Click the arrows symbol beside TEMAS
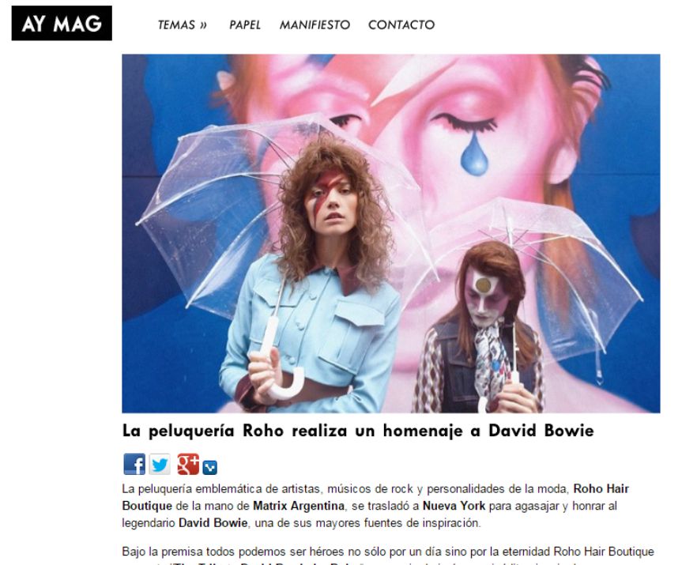This screenshot has height=565, width=682. [x=203, y=25]
